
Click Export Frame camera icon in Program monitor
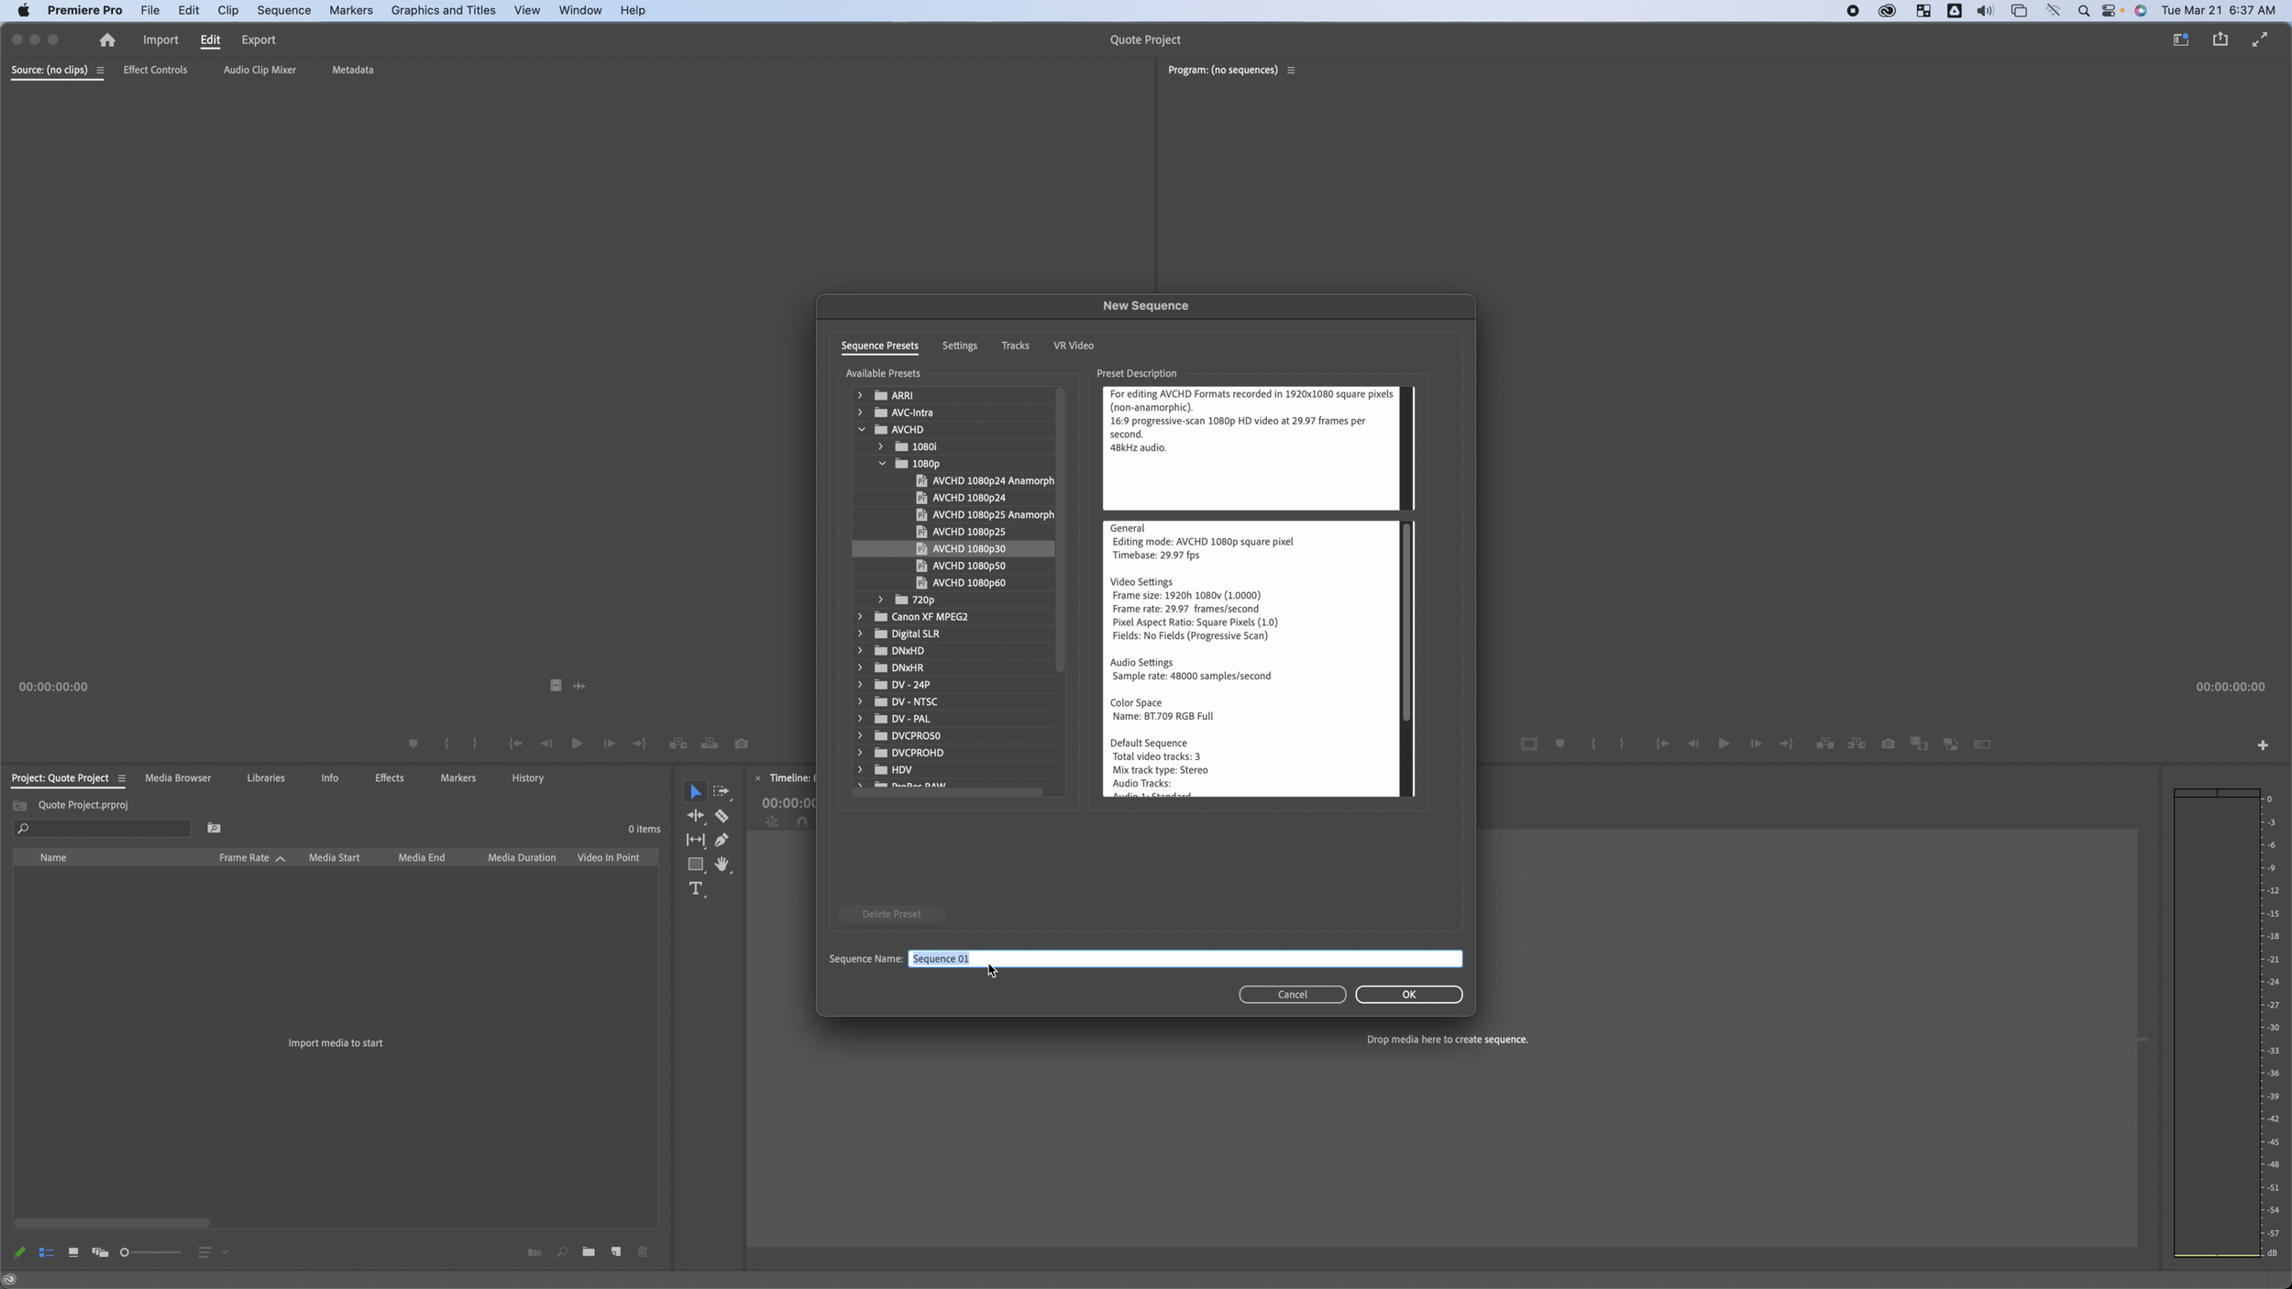pyautogui.click(x=1888, y=744)
